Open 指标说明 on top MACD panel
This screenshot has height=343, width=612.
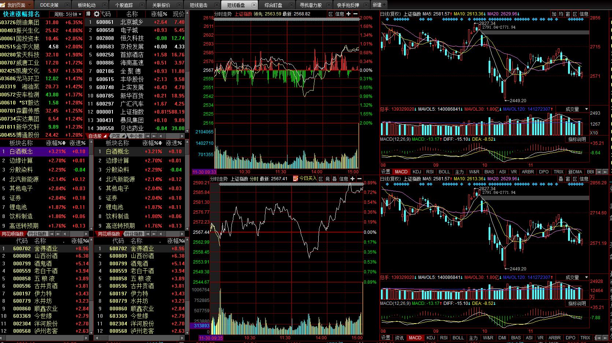tap(577, 139)
